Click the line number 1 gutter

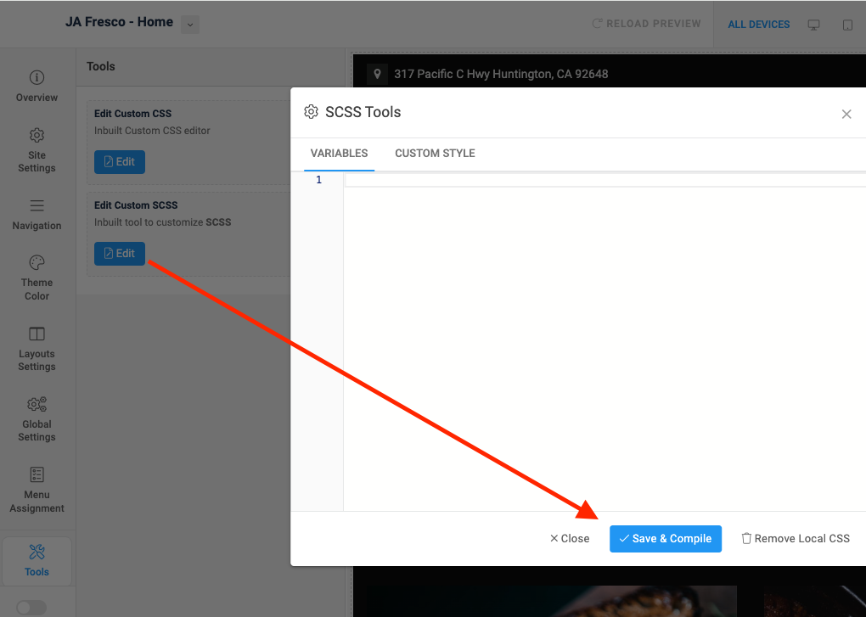(x=318, y=180)
